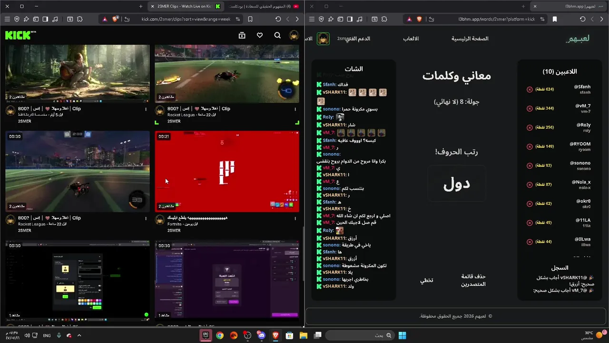The image size is (609, 343).
Task: Open options for The Last of Us clip
Action: pyautogui.click(x=146, y=109)
